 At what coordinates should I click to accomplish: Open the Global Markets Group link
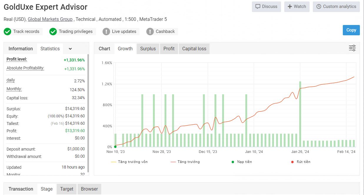tap(50, 19)
